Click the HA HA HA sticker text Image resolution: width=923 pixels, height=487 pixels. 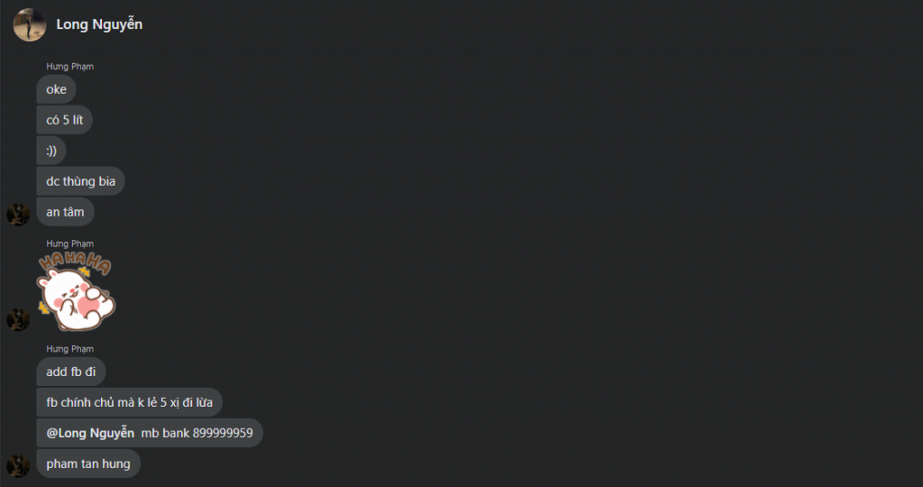pos(75,262)
